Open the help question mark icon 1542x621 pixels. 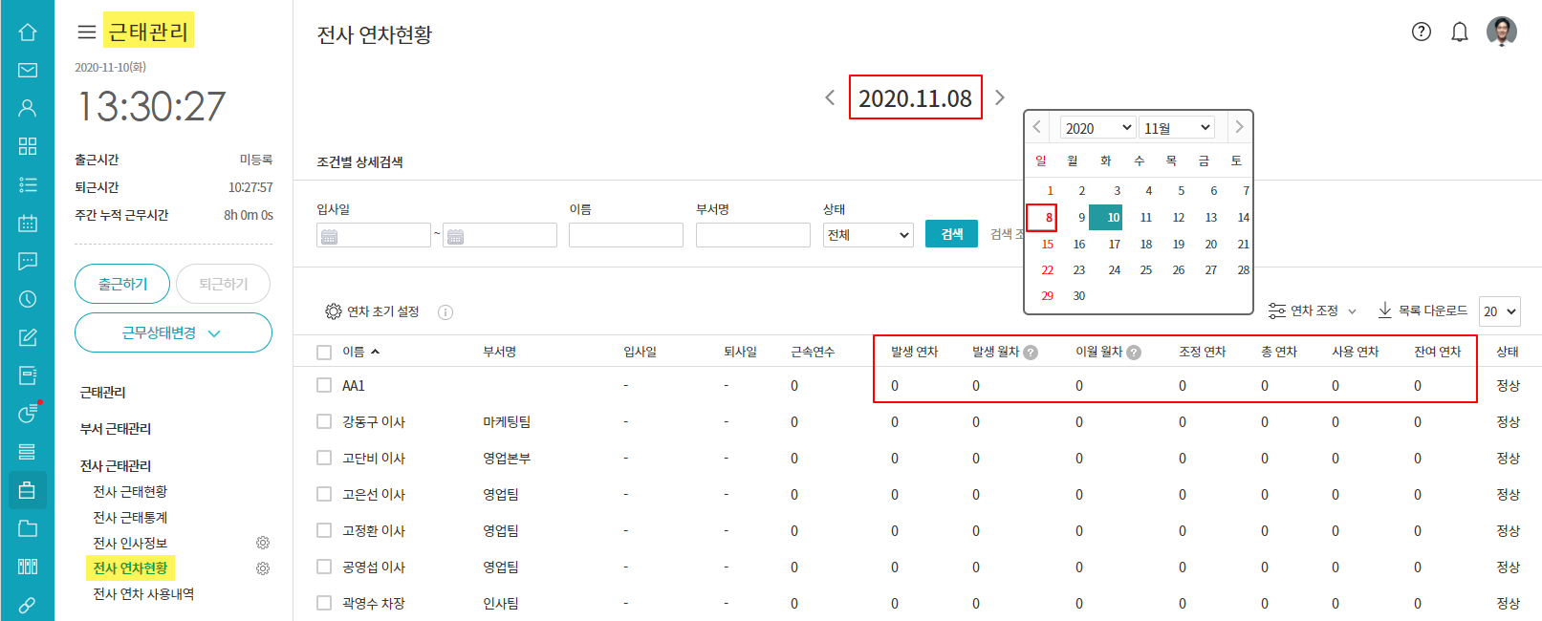tap(1422, 32)
